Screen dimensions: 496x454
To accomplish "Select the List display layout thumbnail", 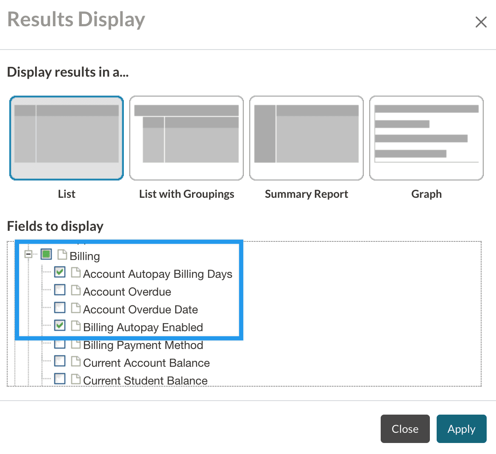I will [67, 138].
